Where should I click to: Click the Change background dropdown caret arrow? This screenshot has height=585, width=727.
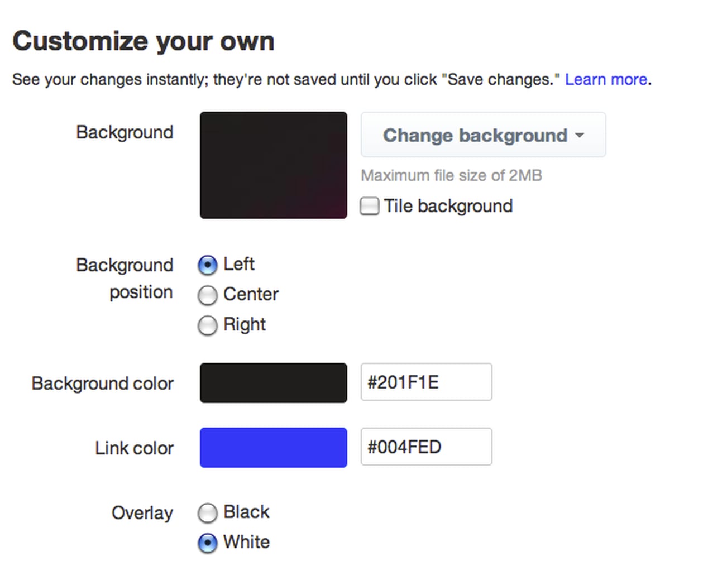(x=580, y=135)
